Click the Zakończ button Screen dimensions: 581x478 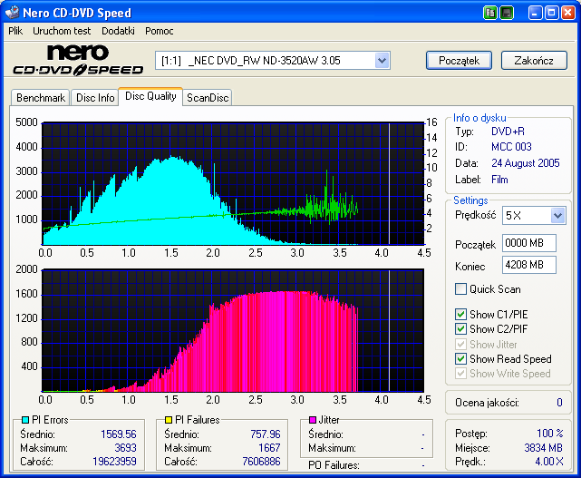coord(534,61)
